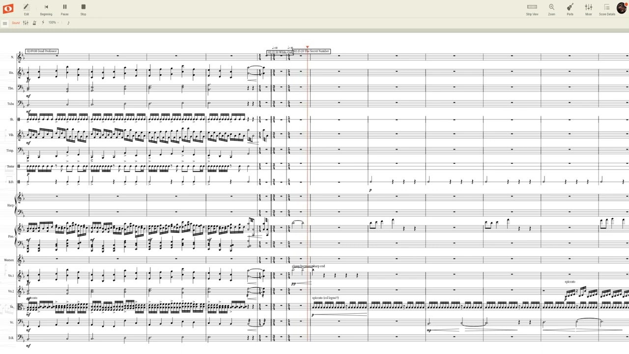Select the Tbn. staff label
The height and width of the screenshot is (354, 629).
(10, 88)
